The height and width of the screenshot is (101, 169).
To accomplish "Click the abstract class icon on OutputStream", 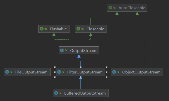I will pos(62,51).
